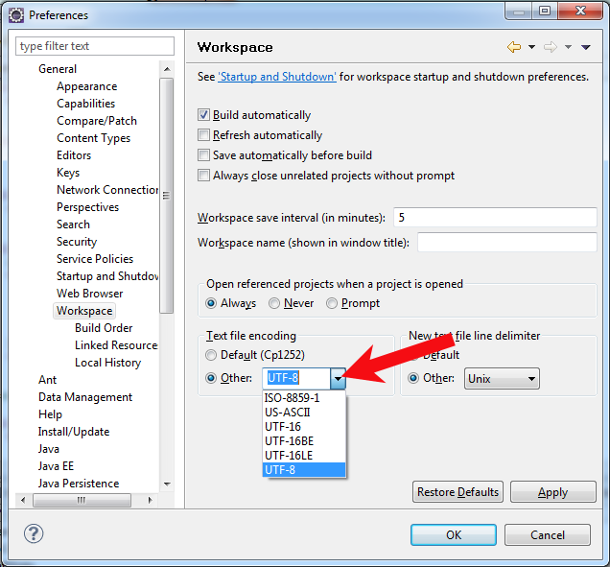
Task: Click the greyed Forward arrow icon
Action: tap(551, 47)
